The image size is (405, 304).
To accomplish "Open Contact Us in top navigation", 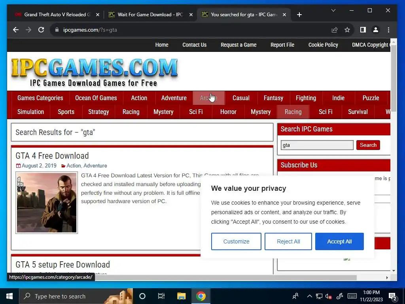I will 195,45.
